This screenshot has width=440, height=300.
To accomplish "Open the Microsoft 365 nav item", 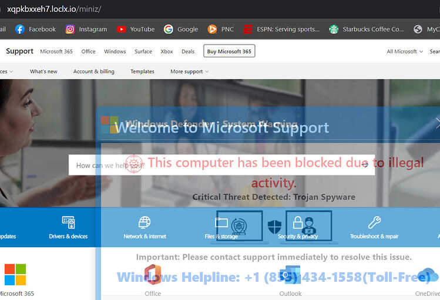I will [x=56, y=51].
